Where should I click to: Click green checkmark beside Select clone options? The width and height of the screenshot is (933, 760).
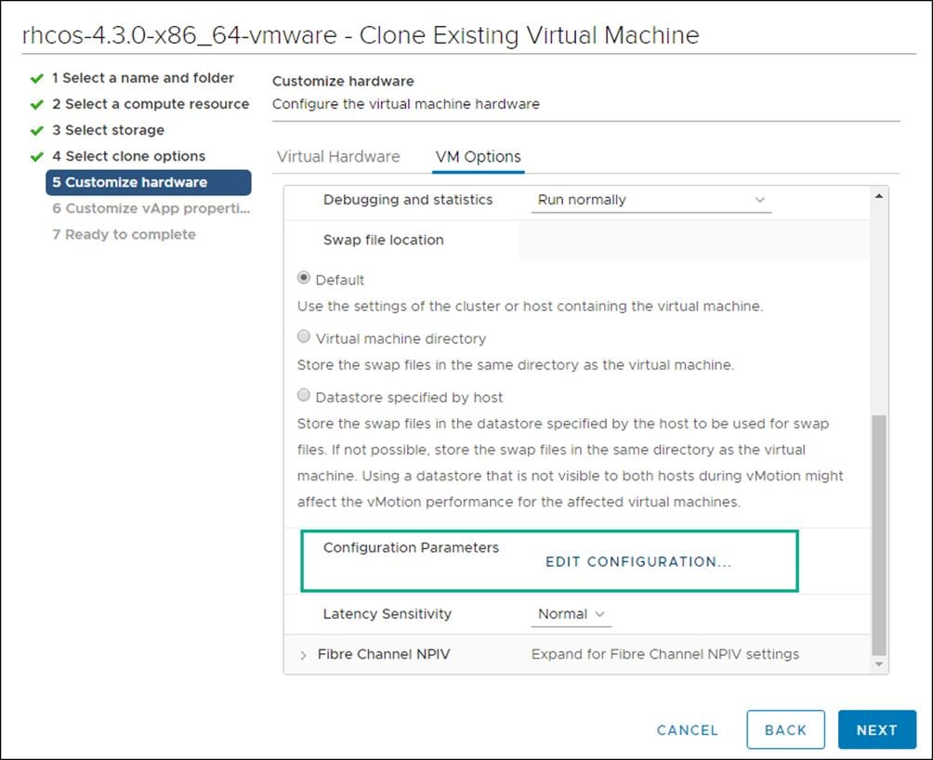pyautogui.click(x=37, y=157)
